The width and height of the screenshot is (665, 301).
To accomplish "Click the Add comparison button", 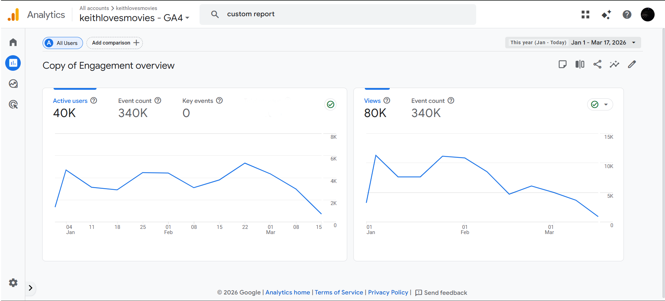I will [114, 43].
